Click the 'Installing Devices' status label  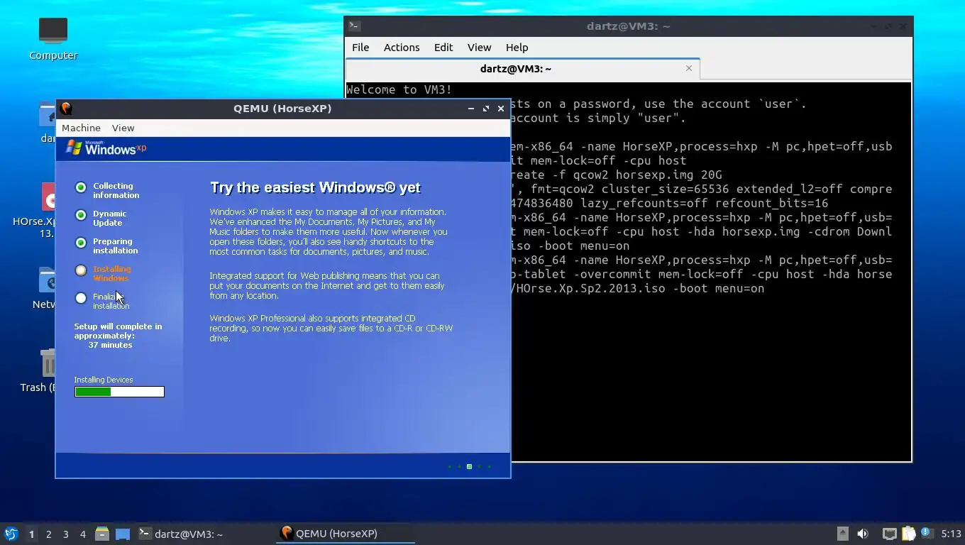pos(104,380)
